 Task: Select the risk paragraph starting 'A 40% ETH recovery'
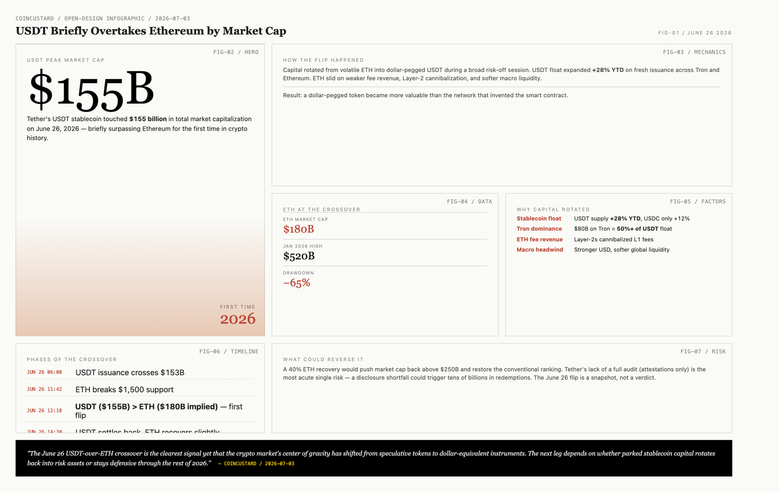pos(494,373)
